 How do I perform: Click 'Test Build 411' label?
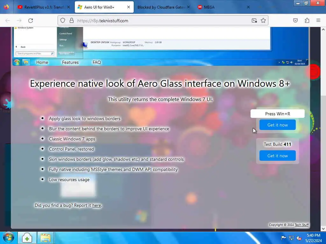tap(277, 144)
